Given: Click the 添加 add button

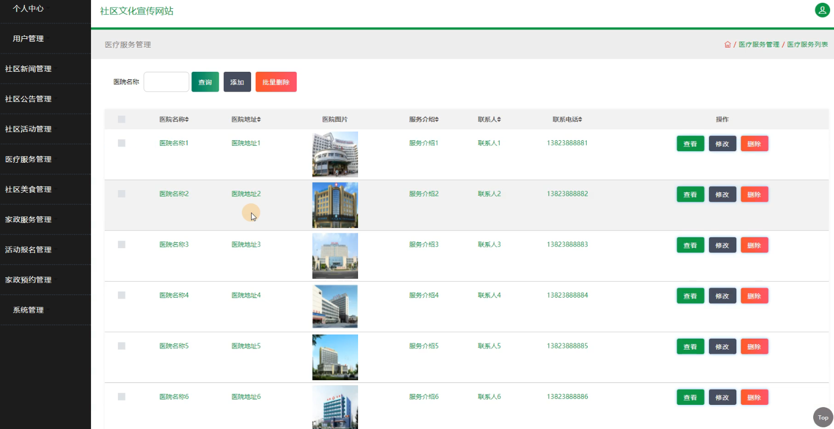Looking at the screenshot, I should click(x=237, y=82).
